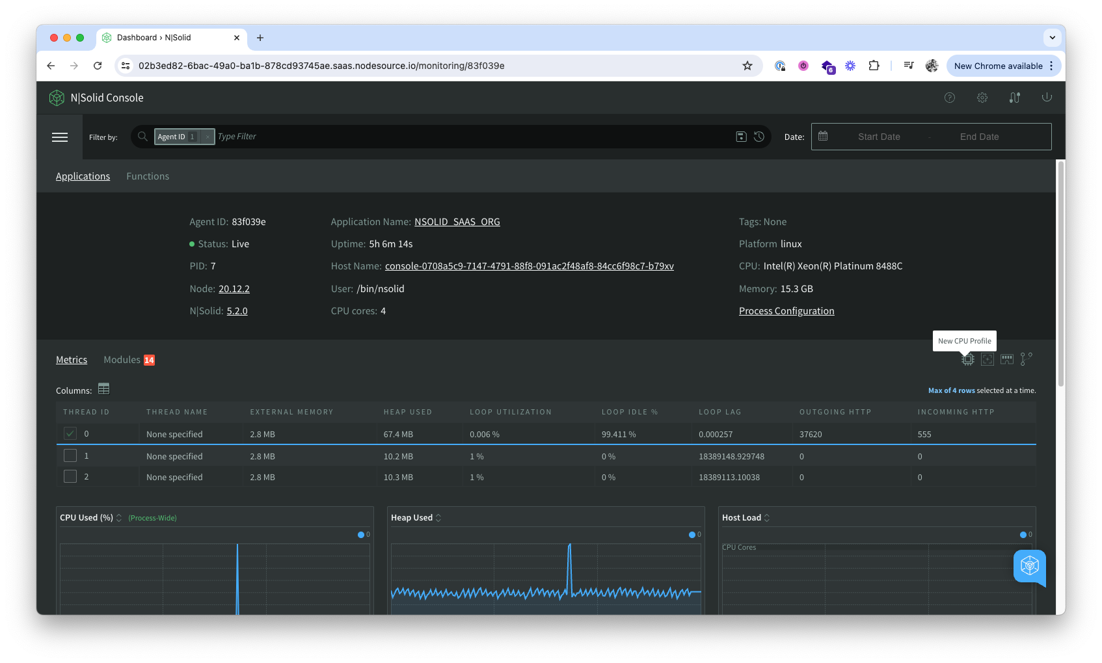Open a new browser tab
The image size is (1102, 663).
(x=260, y=38)
